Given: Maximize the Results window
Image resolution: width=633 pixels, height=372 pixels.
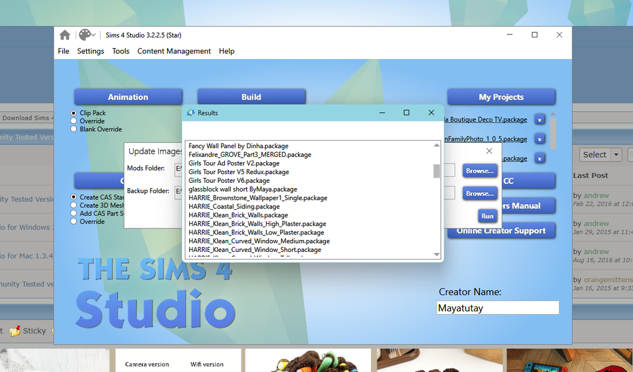Looking at the screenshot, I should (406, 112).
